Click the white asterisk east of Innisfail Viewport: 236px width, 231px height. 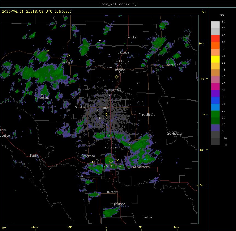click(137, 83)
